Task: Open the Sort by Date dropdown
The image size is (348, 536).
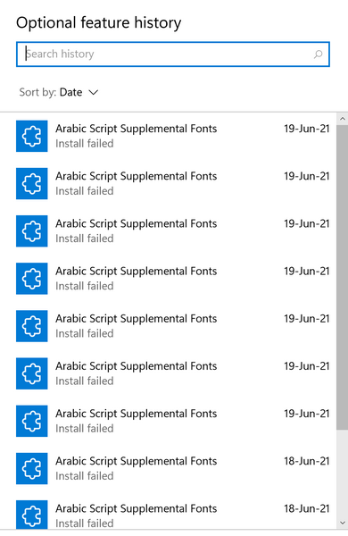Action: click(x=59, y=92)
